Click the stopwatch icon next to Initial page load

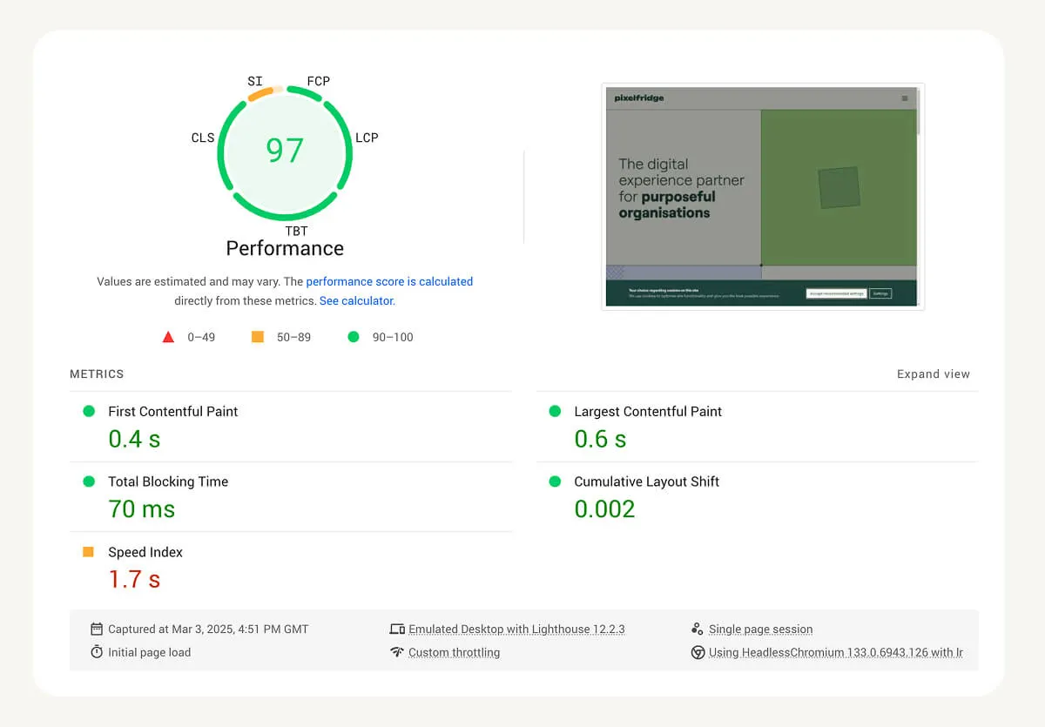(97, 652)
